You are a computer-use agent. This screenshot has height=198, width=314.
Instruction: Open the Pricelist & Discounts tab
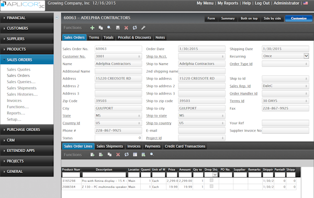pyautogui.click(x=134, y=38)
